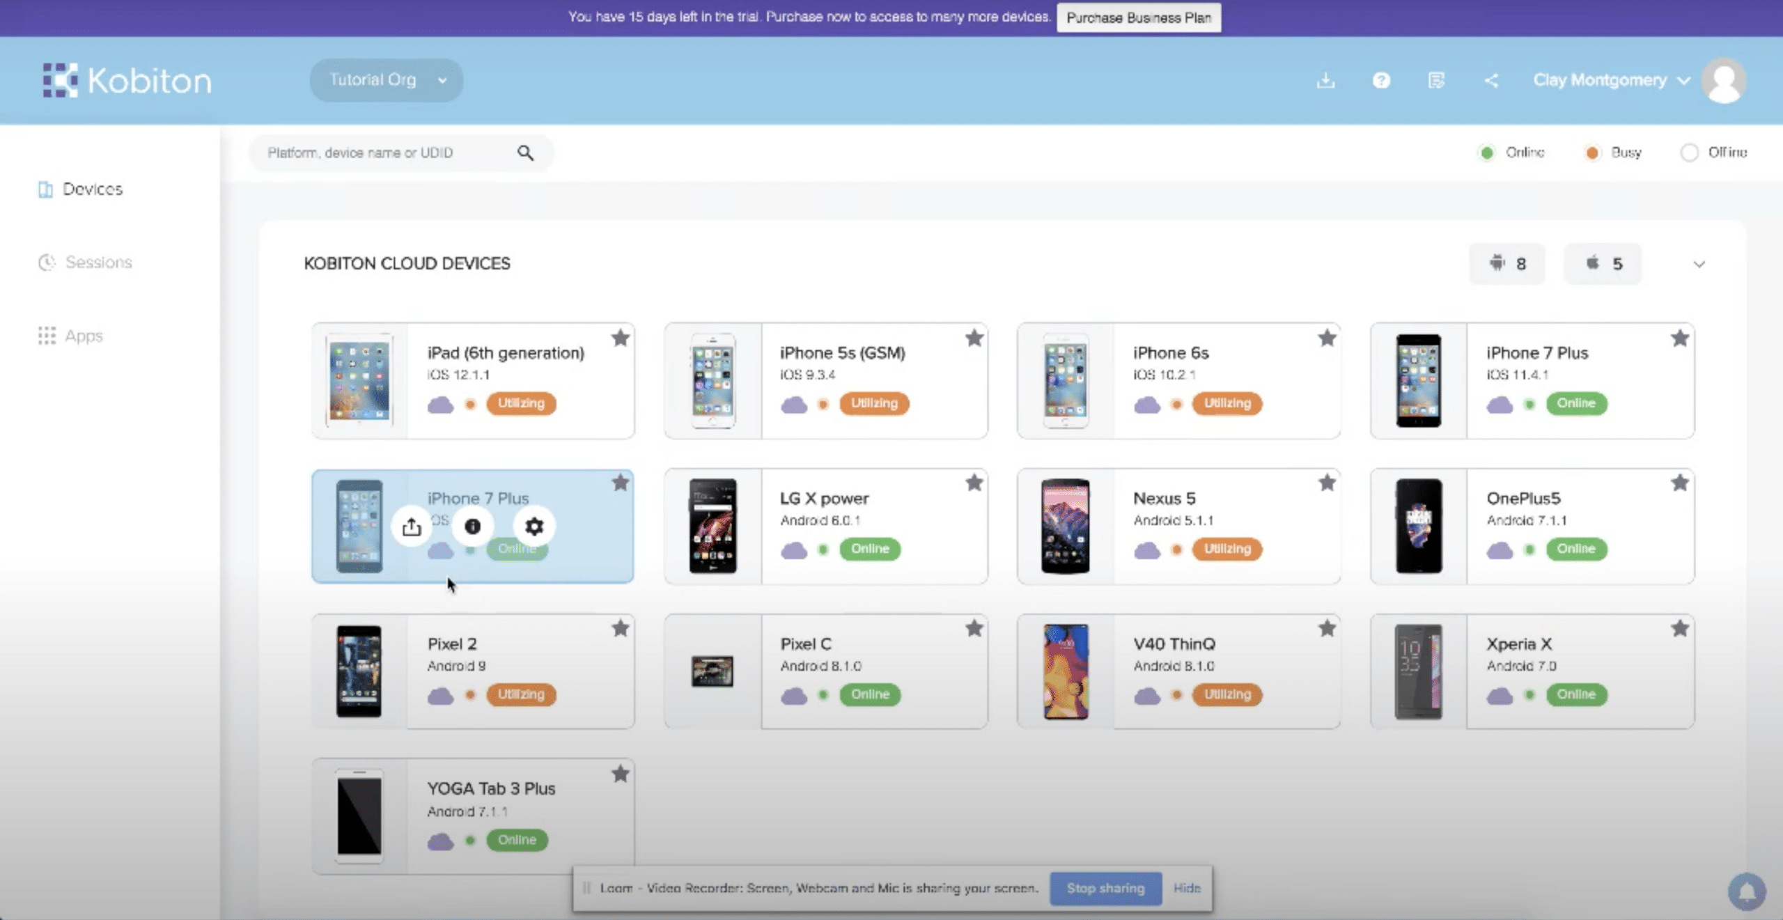
Task: Hide the Loom screen sharing banner
Action: pos(1188,888)
